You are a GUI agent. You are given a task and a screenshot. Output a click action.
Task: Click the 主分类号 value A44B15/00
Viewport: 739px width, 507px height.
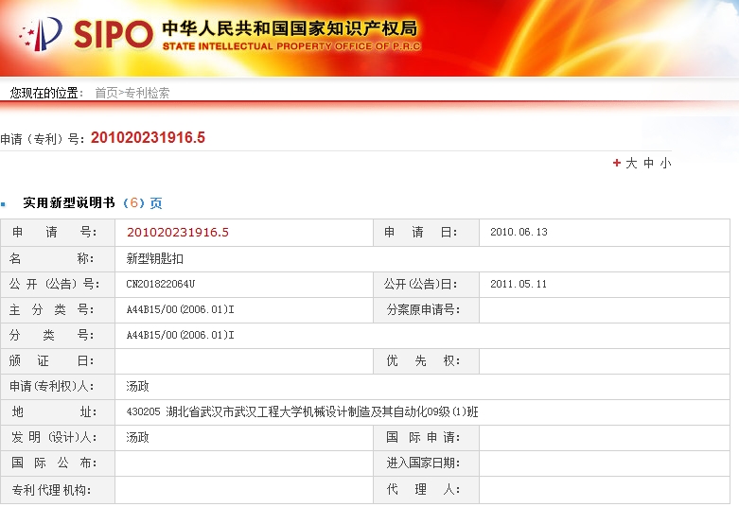tap(180, 309)
